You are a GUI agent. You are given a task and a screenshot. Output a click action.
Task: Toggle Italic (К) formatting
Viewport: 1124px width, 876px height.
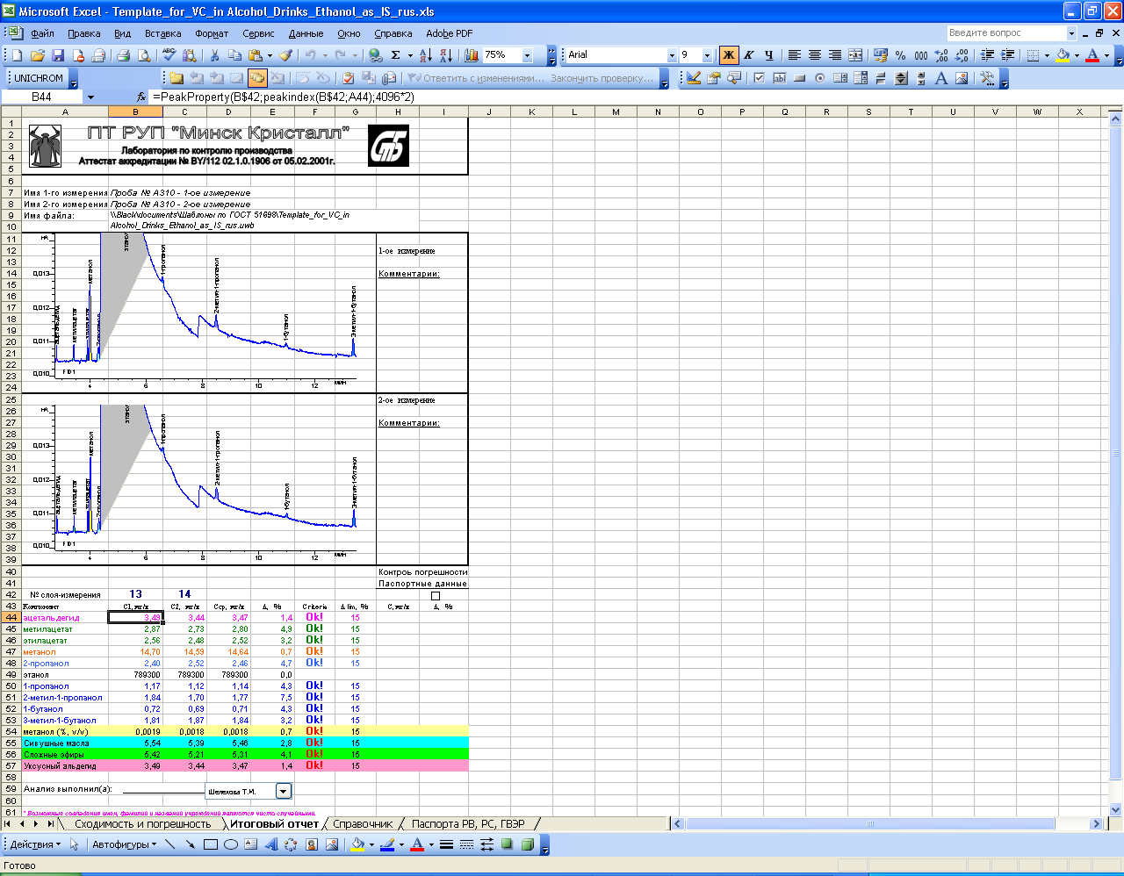tap(749, 55)
